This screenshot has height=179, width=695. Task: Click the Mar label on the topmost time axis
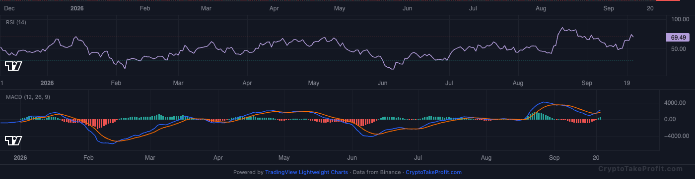tap(207, 8)
